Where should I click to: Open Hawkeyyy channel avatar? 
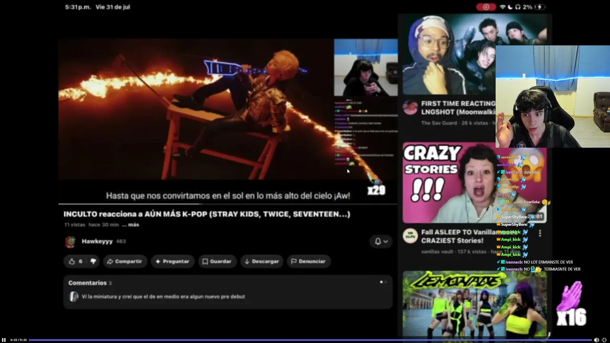click(70, 242)
